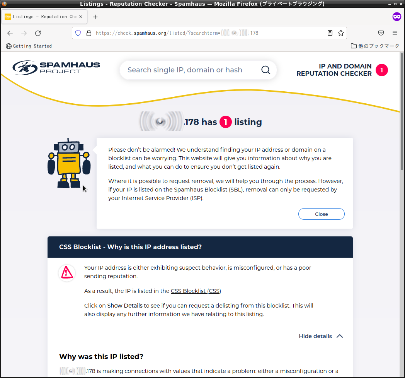Open a new tab with plus button
This screenshot has width=405, height=378.
point(95,17)
